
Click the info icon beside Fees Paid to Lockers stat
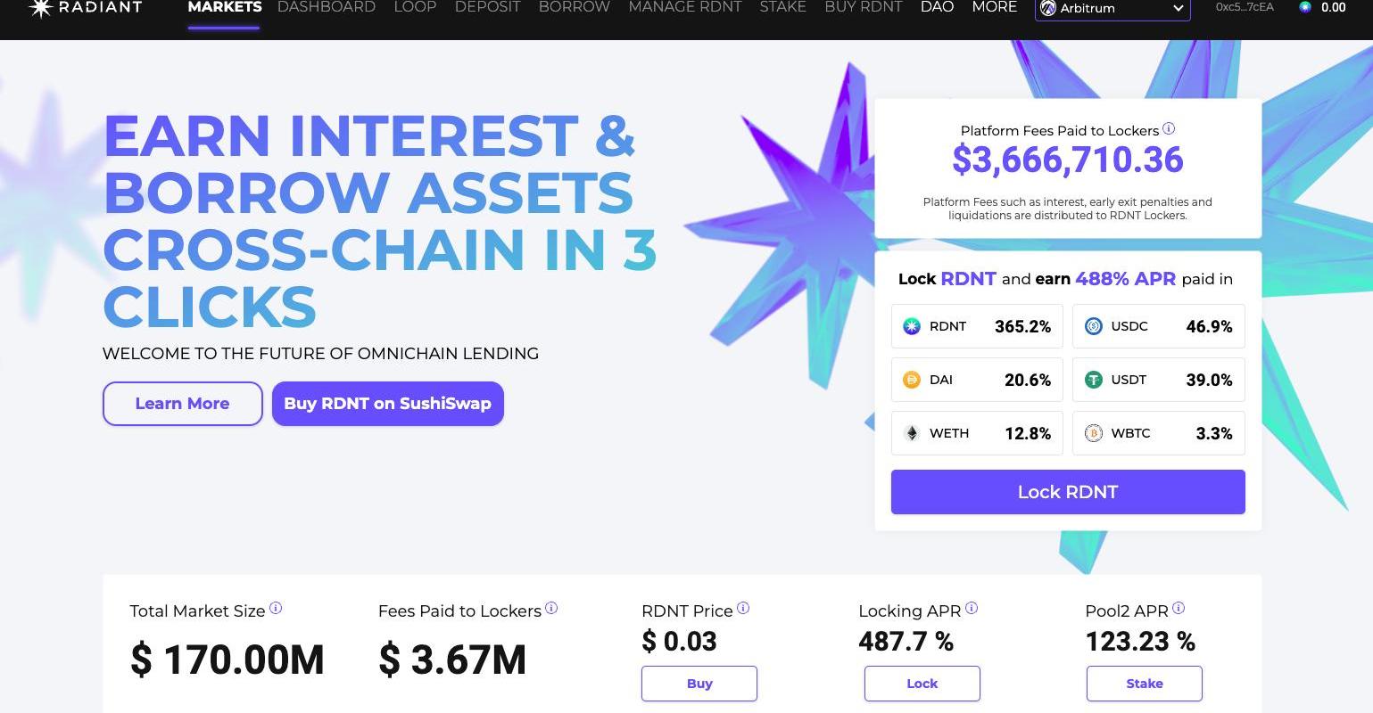551,608
